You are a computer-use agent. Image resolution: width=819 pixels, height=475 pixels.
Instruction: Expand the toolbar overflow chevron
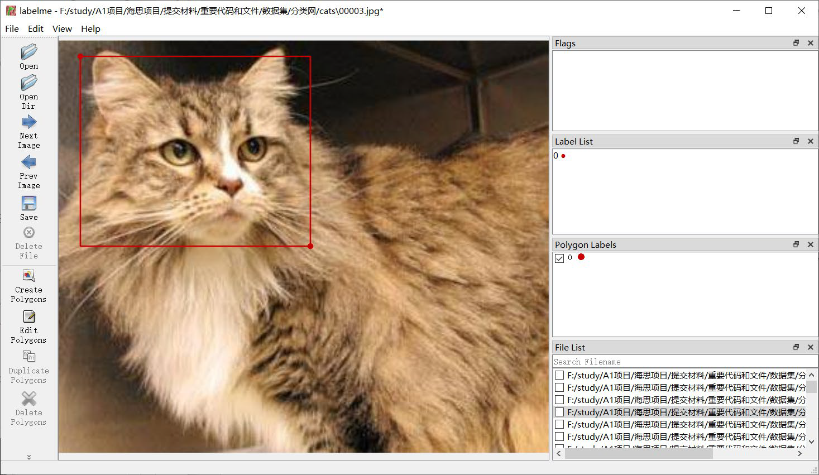29,457
